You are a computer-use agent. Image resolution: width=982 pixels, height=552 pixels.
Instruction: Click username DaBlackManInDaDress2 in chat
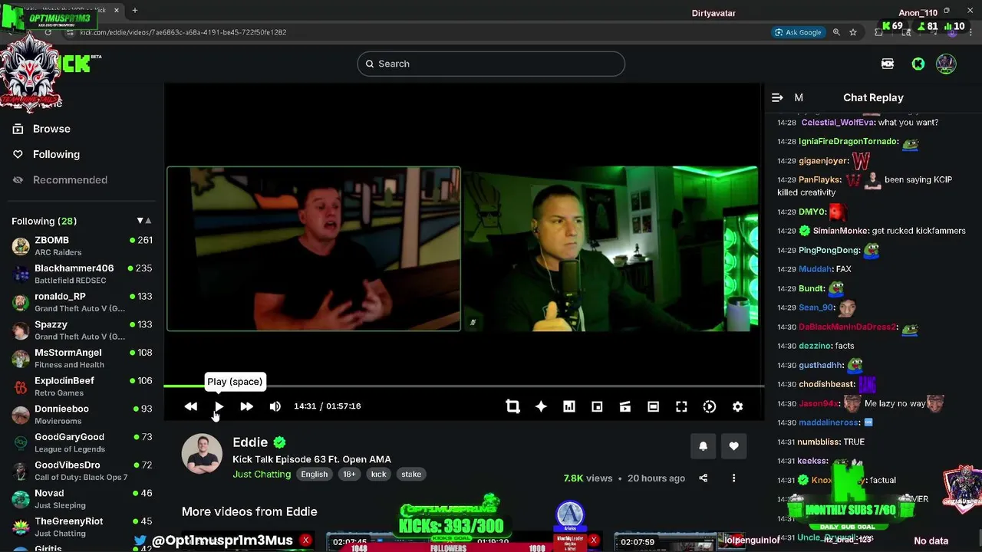click(x=846, y=327)
